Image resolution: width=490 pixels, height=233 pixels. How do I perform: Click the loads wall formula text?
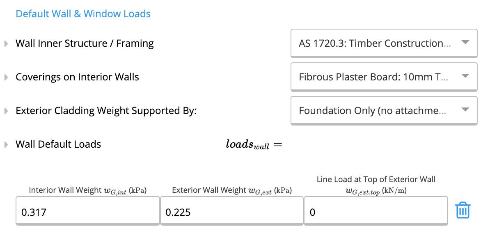[x=254, y=145]
